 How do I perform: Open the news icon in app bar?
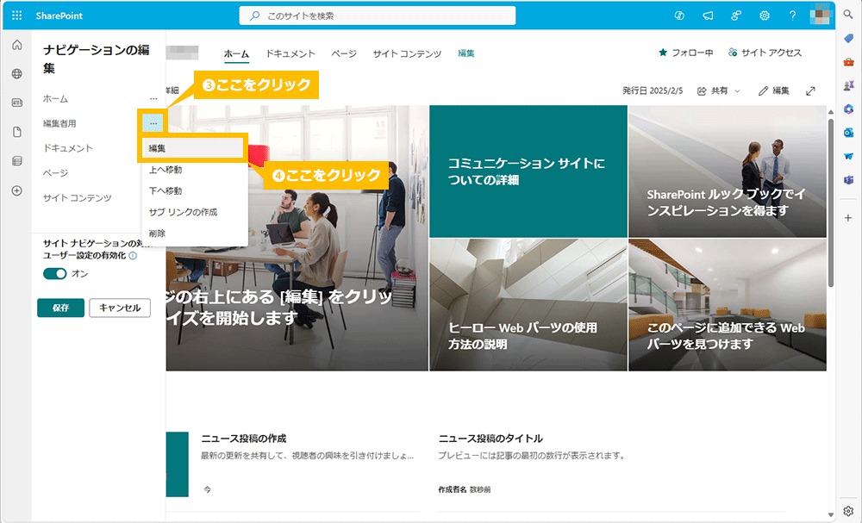17,103
